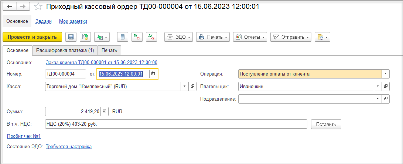Open Подразделение field open-form icon
Image resolution: width=403 pixels, height=164 pixels.
[x=386, y=99]
